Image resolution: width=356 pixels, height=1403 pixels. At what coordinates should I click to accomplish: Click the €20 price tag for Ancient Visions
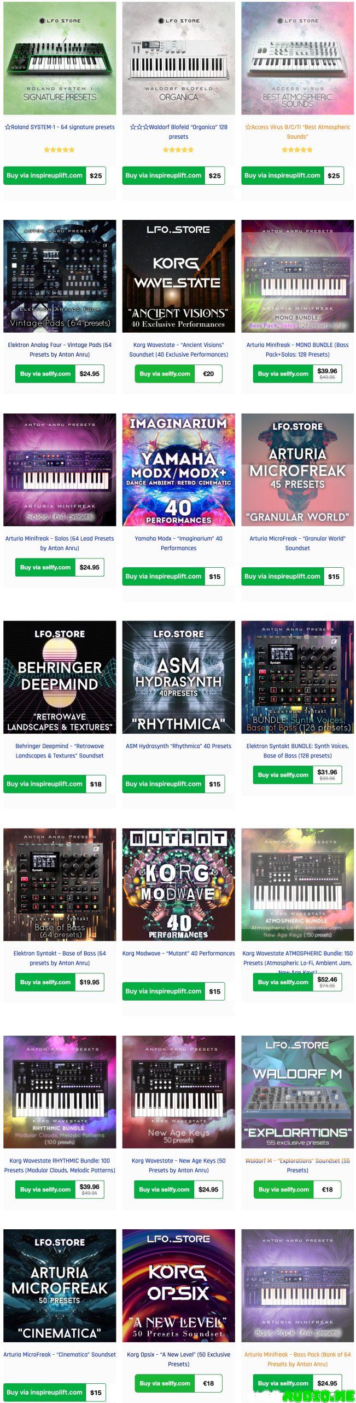208,374
